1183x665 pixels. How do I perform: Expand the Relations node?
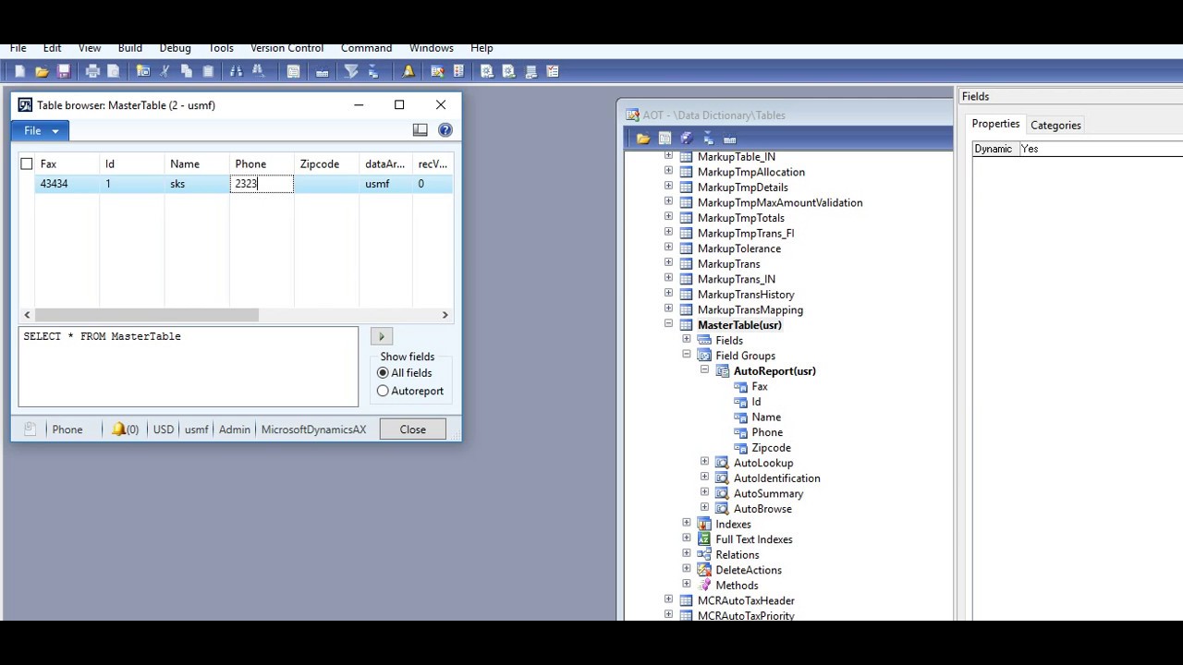click(x=687, y=554)
